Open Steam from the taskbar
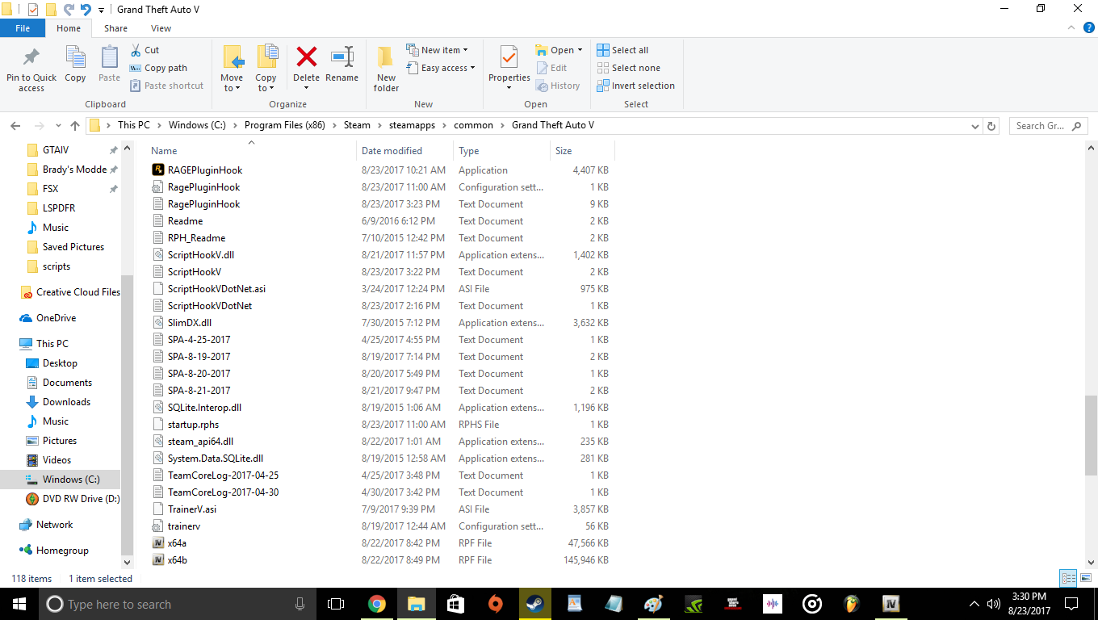The height and width of the screenshot is (620, 1098). (x=534, y=604)
